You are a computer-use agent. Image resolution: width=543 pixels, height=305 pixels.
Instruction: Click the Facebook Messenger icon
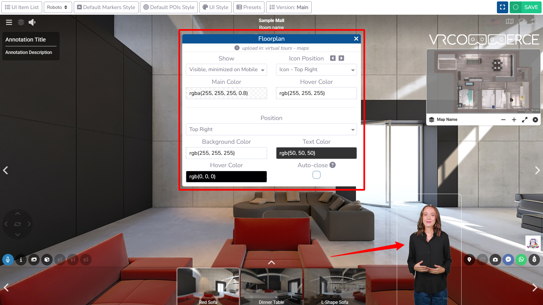point(508,260)
